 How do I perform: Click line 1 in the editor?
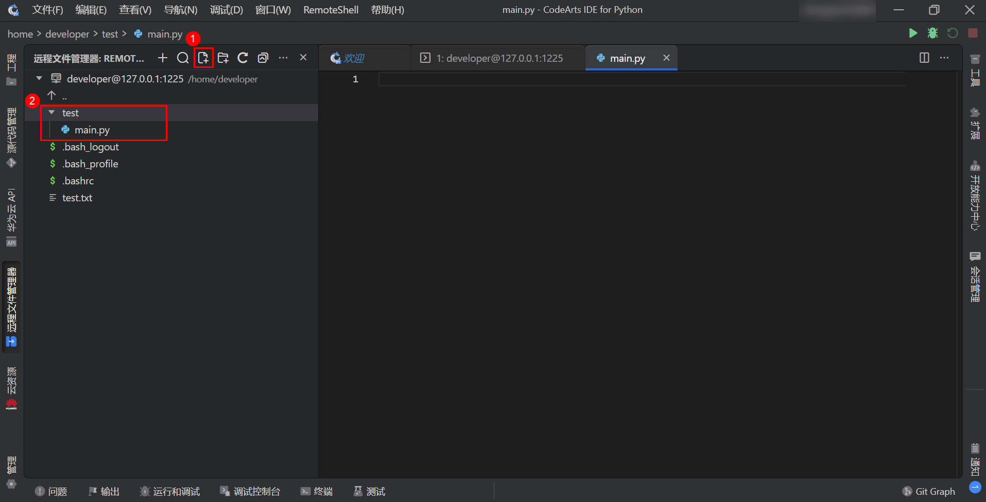coord(641,79)
